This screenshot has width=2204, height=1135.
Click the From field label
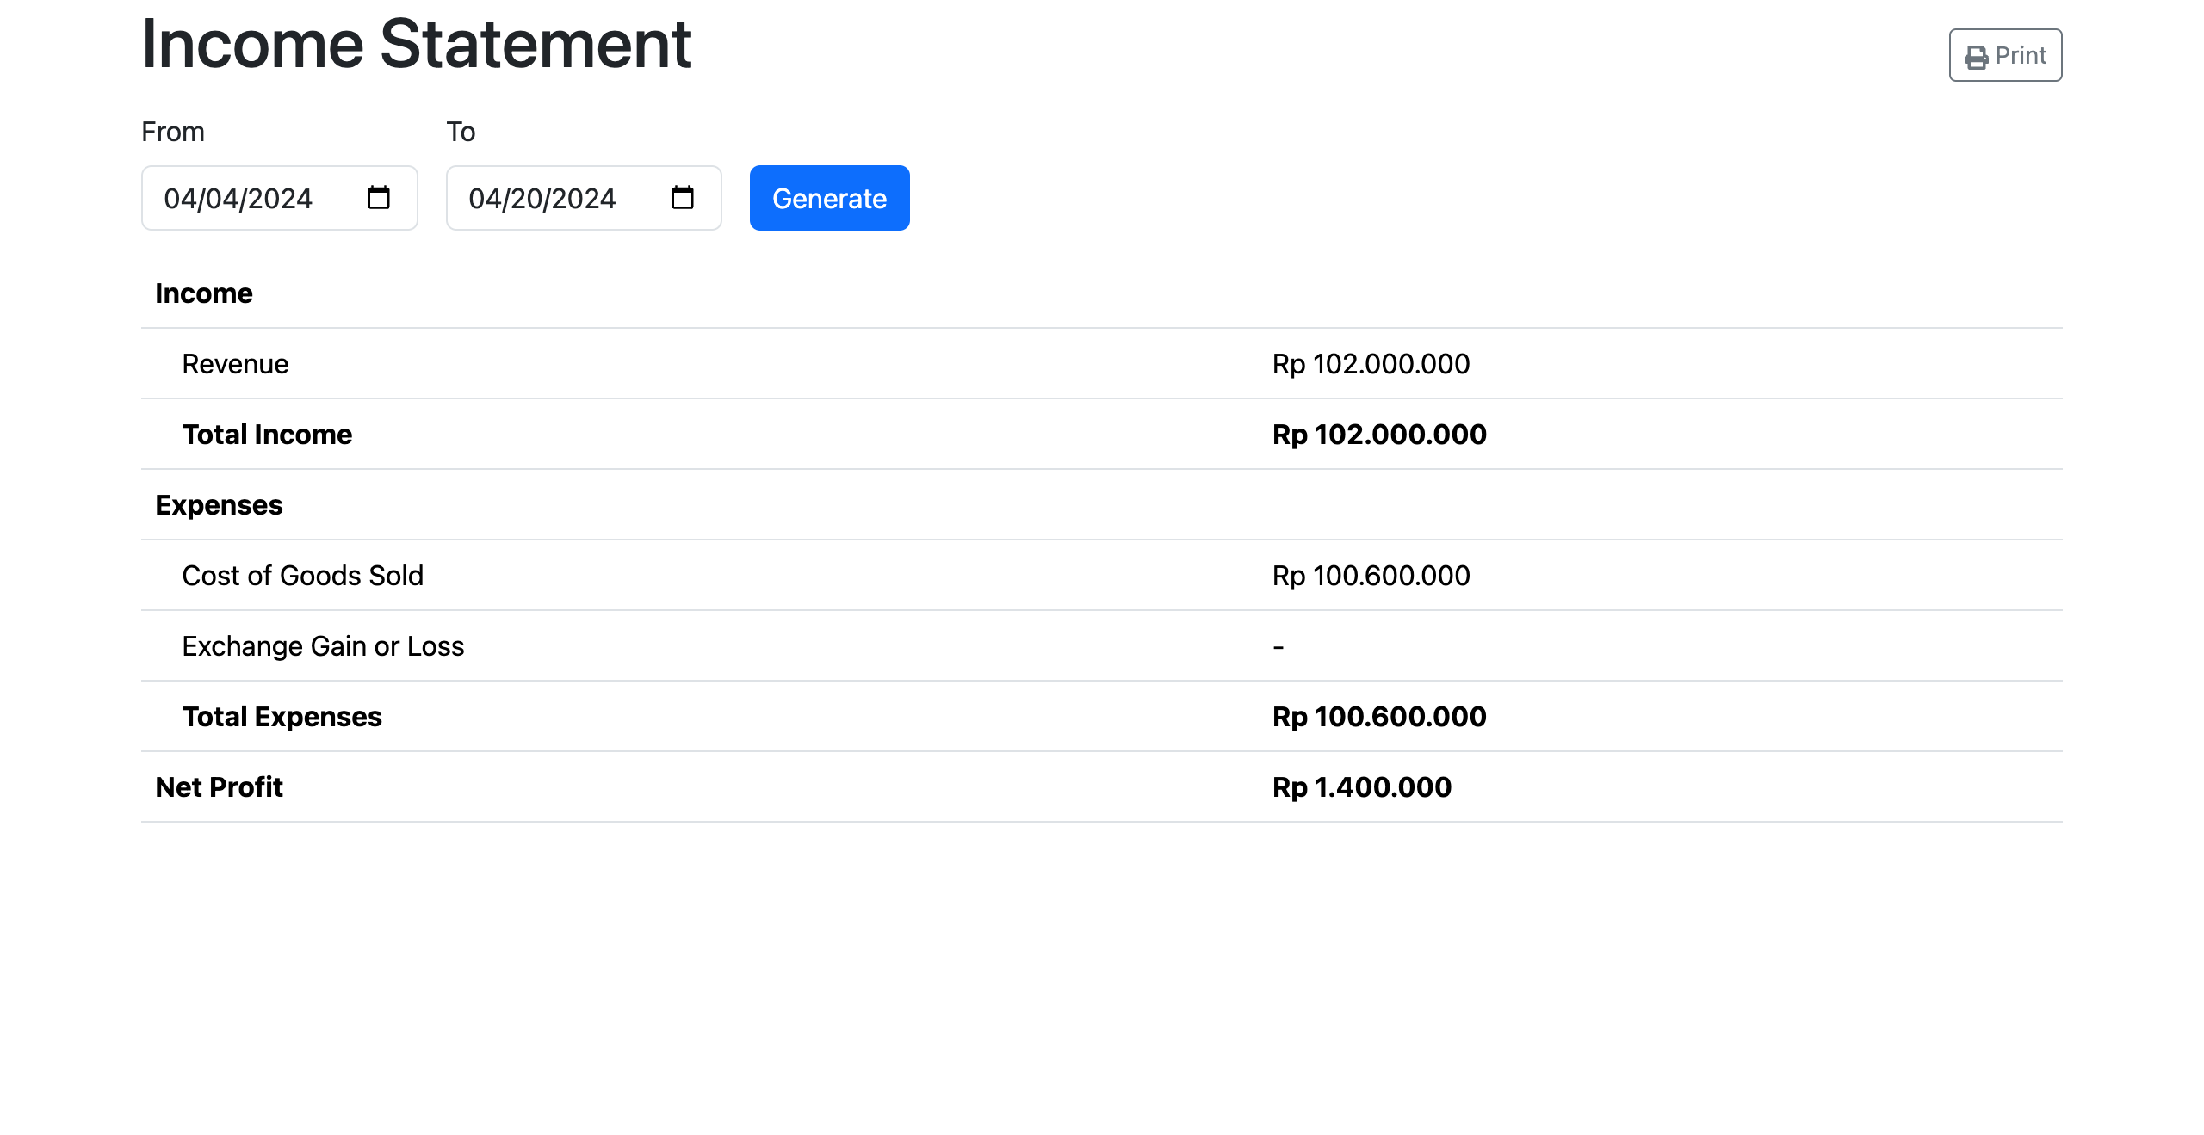click(173, 132)
